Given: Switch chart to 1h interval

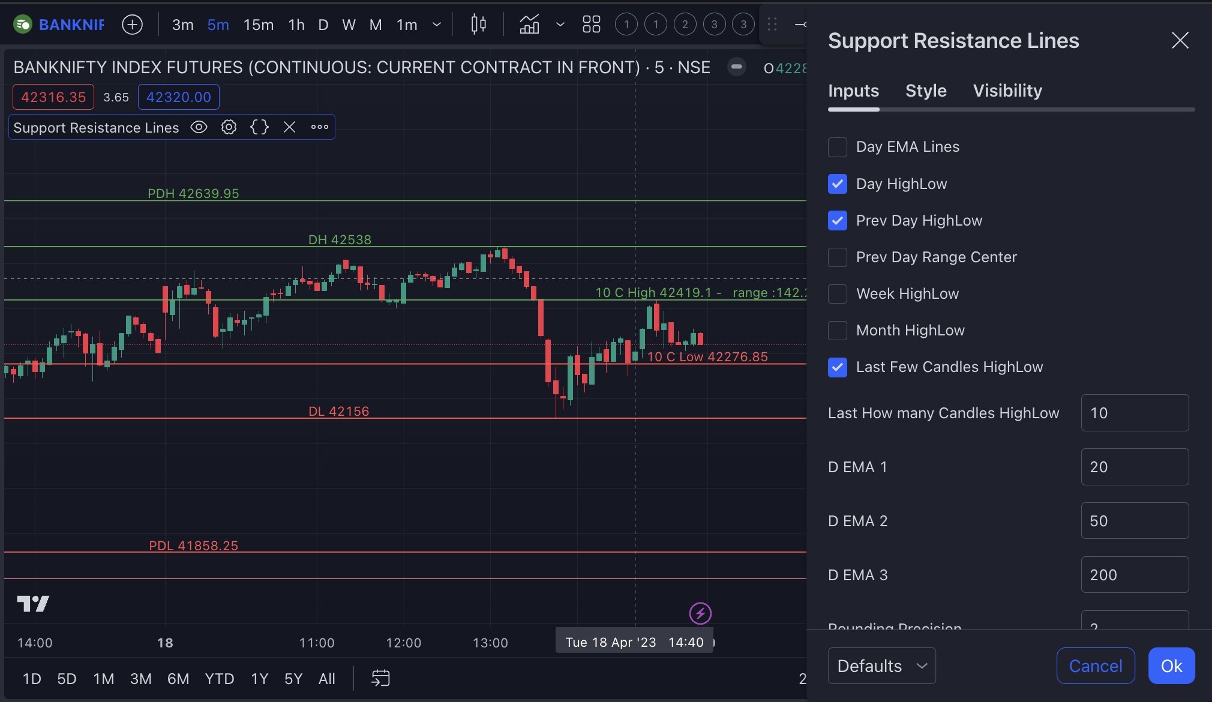Looking at the screenshot, I should click(296, 25).
